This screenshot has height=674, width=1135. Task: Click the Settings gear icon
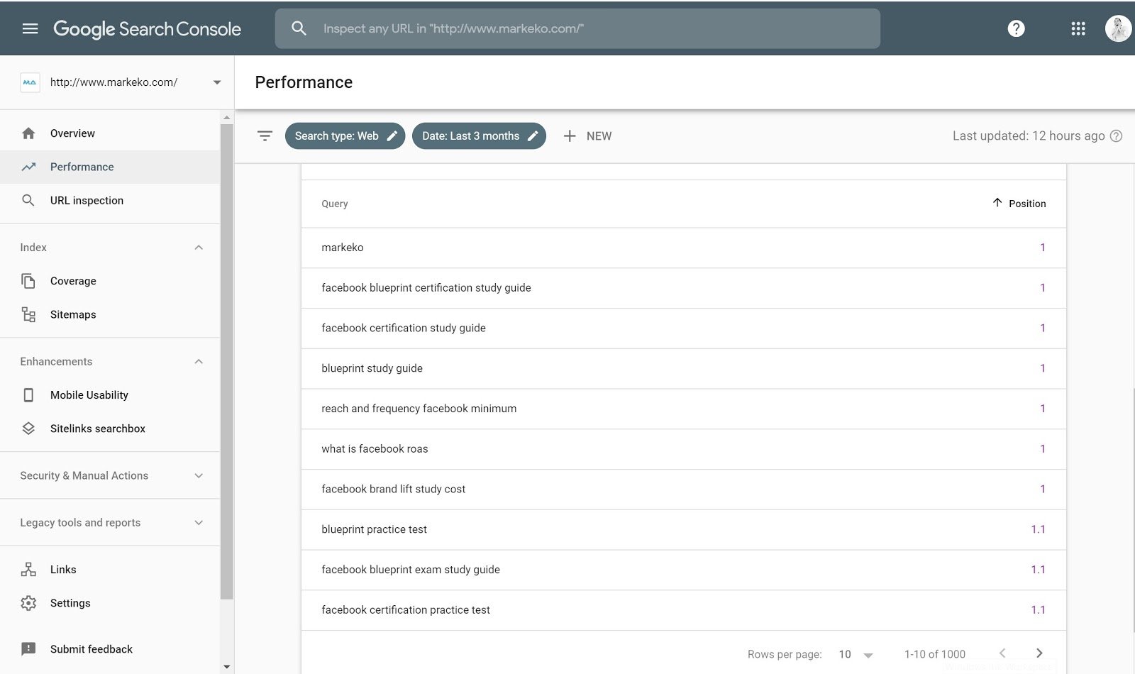pos(28,603)
